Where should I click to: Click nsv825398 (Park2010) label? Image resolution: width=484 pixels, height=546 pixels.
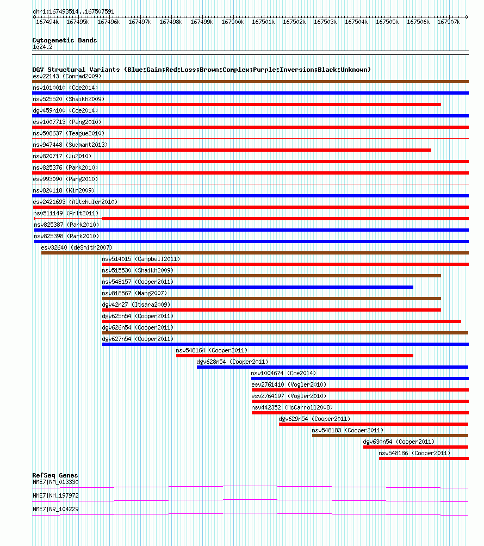coord(66,236)
